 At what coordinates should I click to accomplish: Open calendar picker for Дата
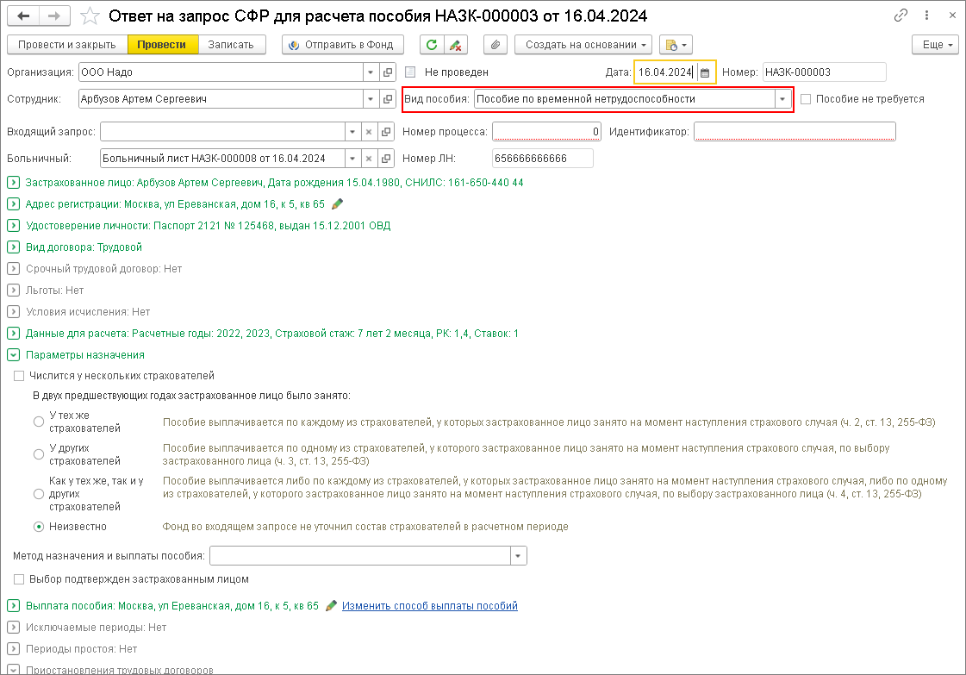click(x=705, y=72)
